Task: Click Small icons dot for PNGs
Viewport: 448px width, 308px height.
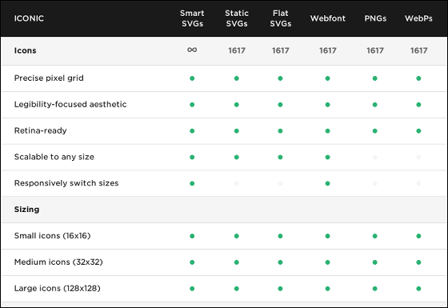Action: click(375, 236)
